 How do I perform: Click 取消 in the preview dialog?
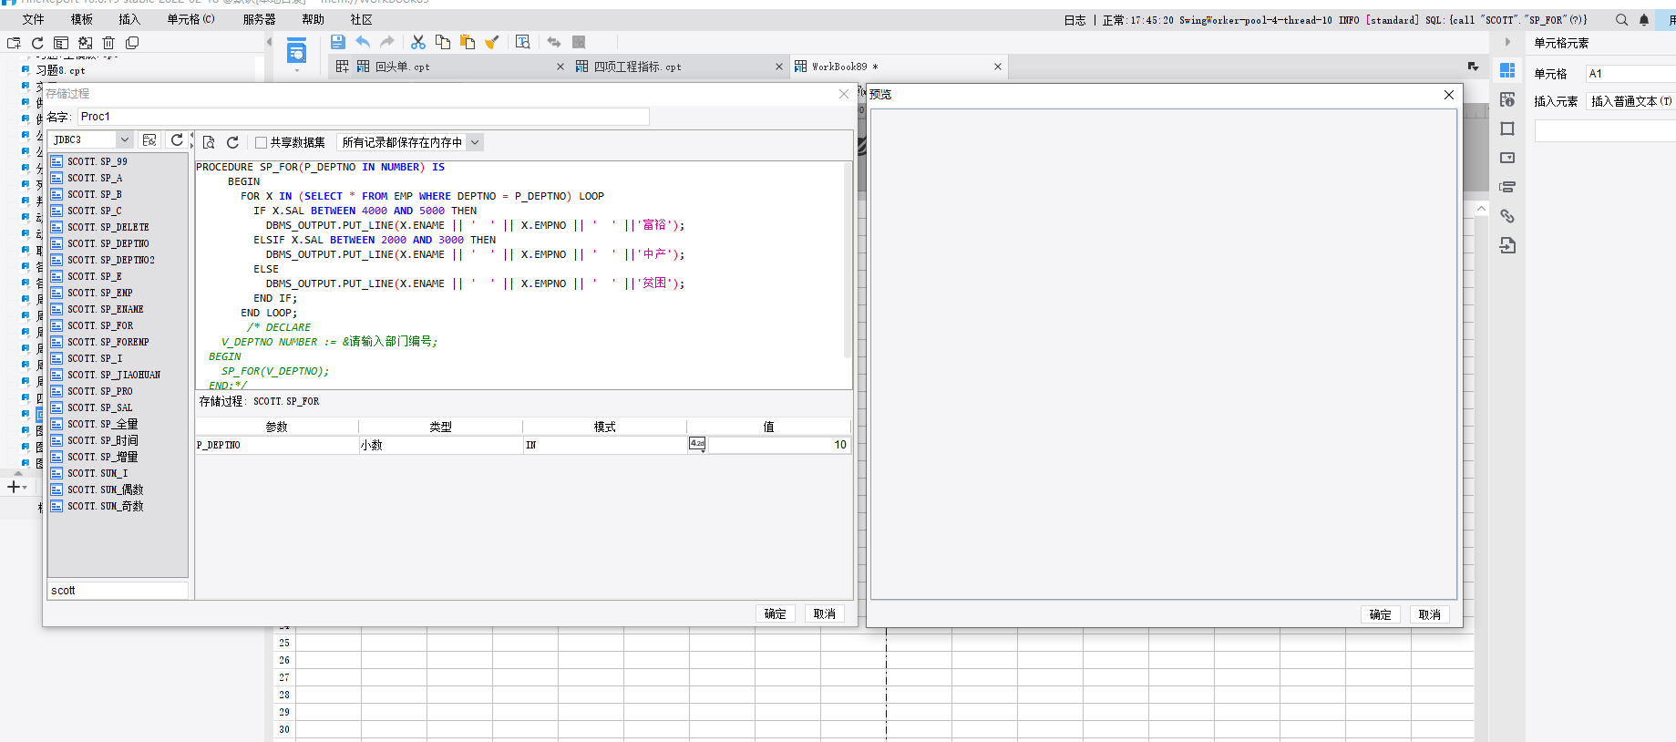1429,614
